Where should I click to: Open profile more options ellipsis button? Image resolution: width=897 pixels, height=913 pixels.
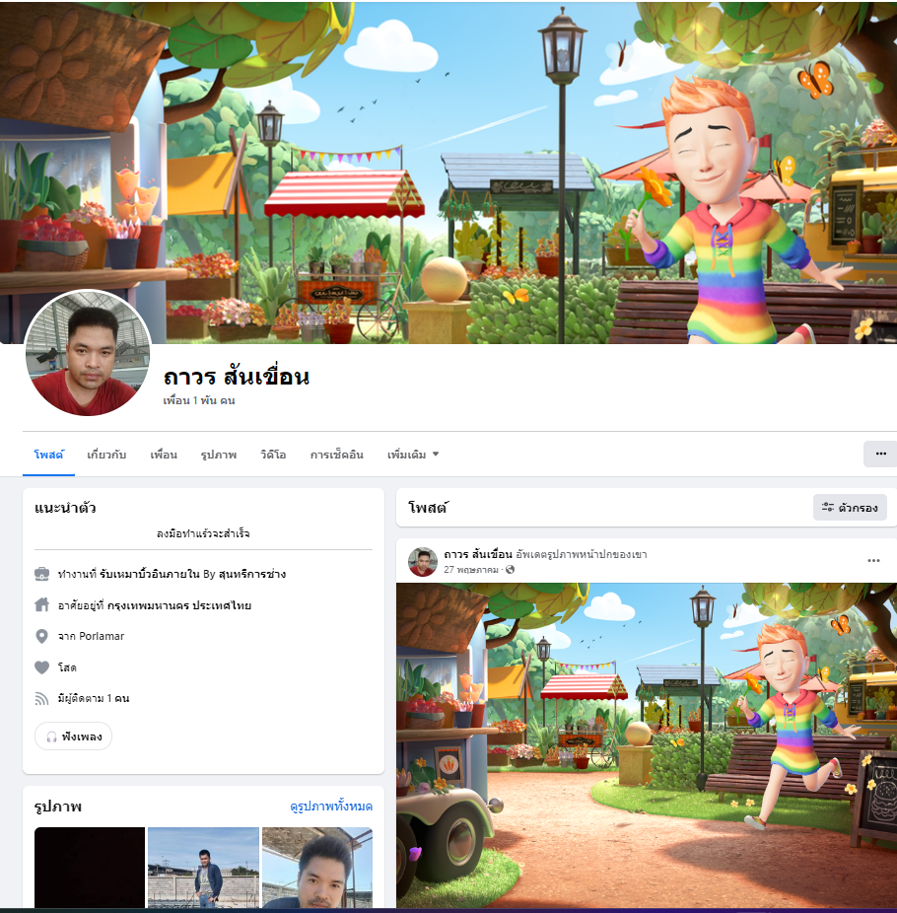pyautogui.click(x=880, y=454)
